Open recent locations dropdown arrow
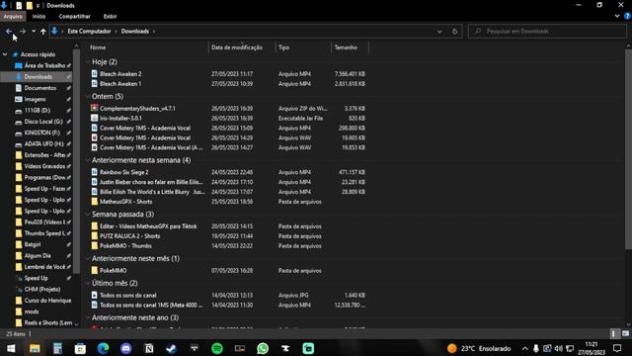The width and height of the screenshot is (632, 356). pyautogui.click(x=34, y=31)
